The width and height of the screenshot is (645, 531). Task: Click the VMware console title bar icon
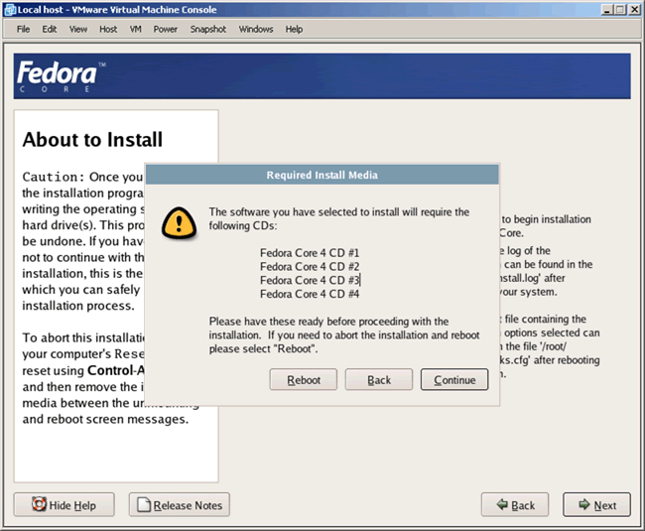point(9,9)
